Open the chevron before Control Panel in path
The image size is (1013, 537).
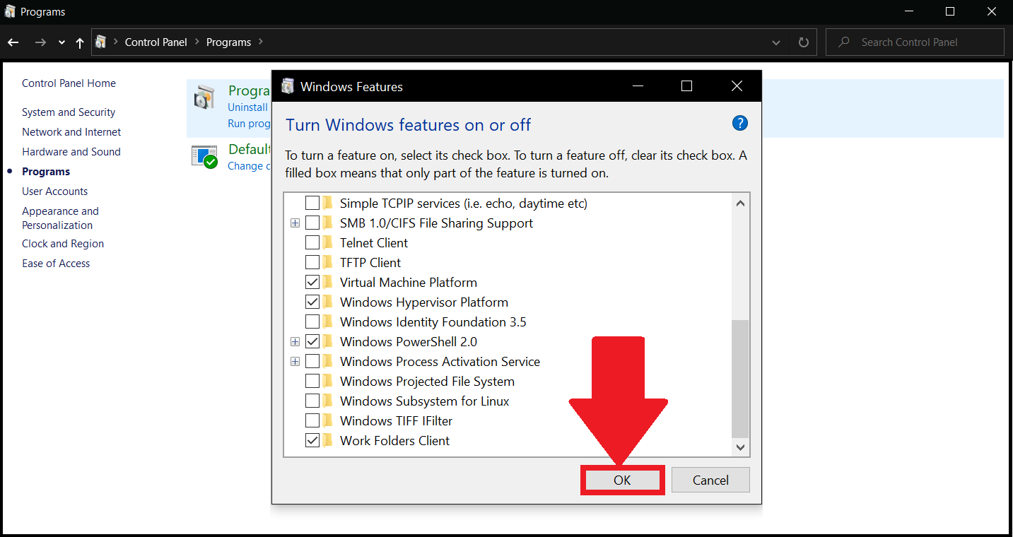click(115, 42)
